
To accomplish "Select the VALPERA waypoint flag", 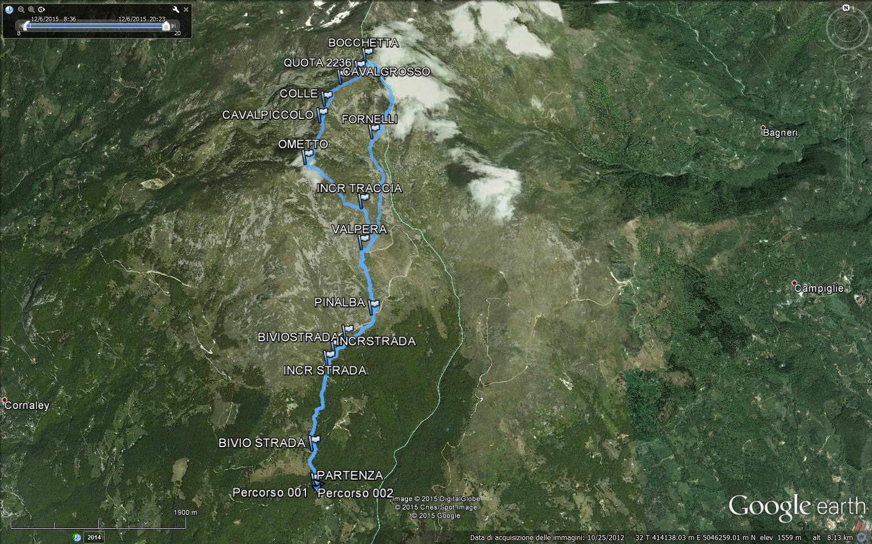I will (364, 241).
